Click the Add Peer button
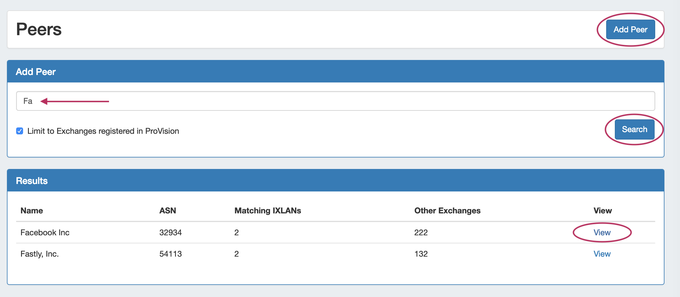This screenshot has height=297, width=680. (630, 29)
